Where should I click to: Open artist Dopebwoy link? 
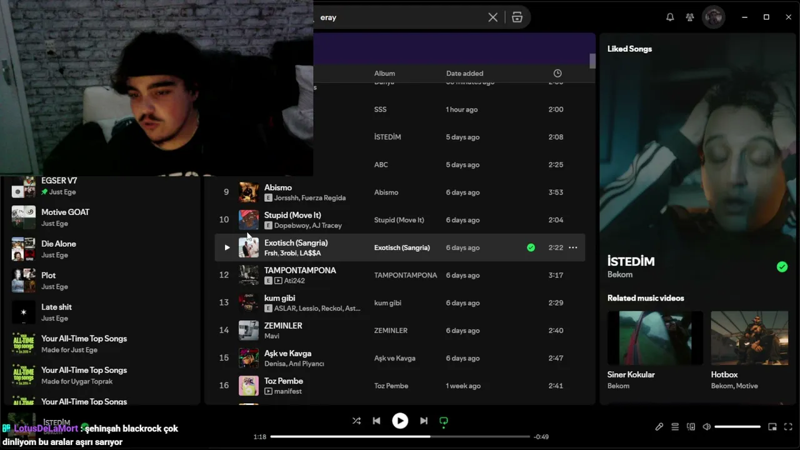point(291,226)
